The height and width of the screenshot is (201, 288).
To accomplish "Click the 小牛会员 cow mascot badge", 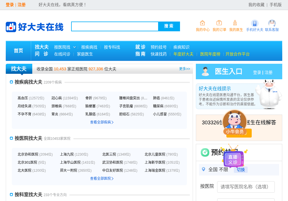I will click(x=235, y=122).
